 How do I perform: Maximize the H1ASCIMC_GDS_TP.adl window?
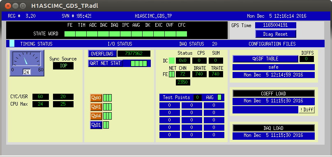click(x=23, y=6)
